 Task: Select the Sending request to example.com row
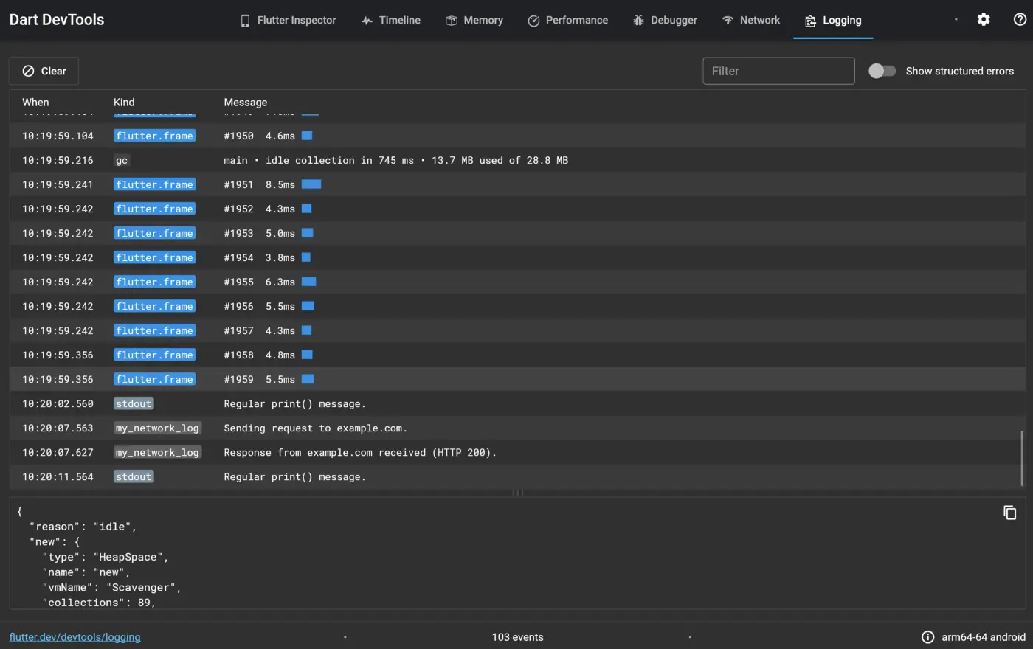516,428
